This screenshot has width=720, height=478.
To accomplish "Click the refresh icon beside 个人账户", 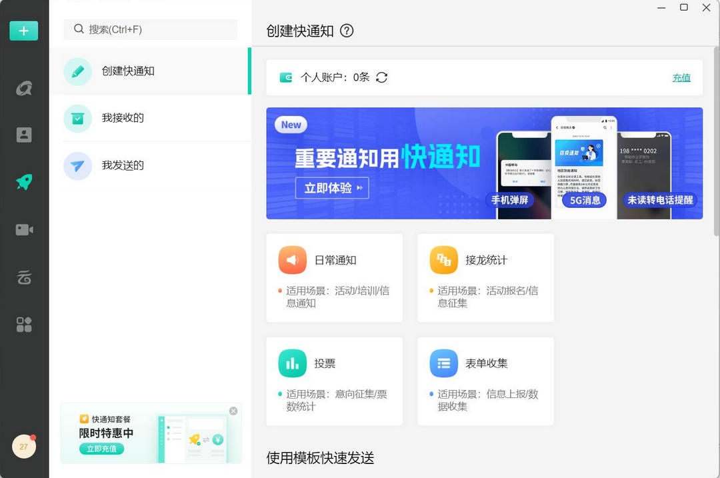I will click(x=380, y=77).
